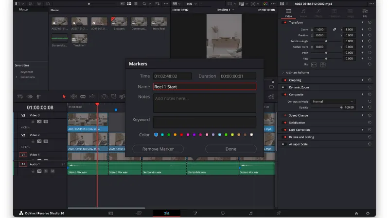Expand the Speed Change section
The width and height of the screenshot is (389, 218).
(299, 115)
